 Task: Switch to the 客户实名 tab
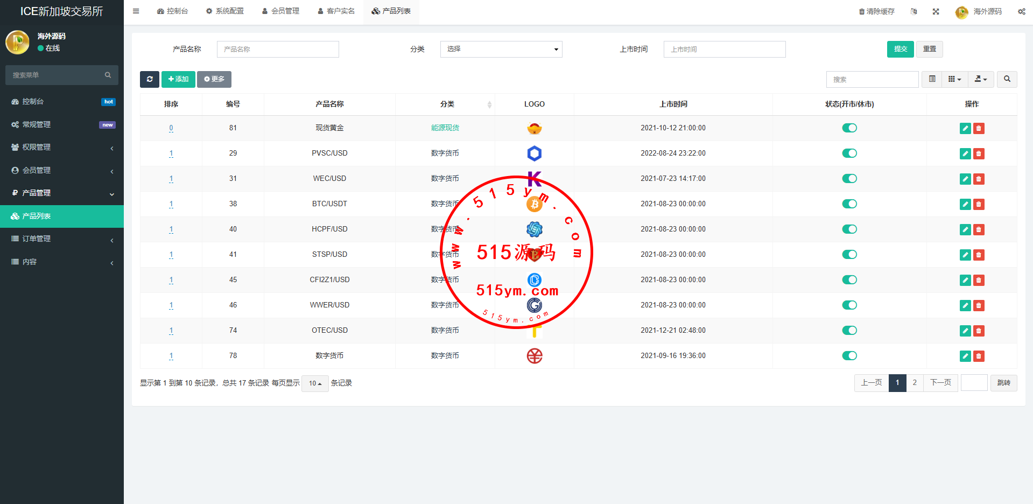(336, 11)
